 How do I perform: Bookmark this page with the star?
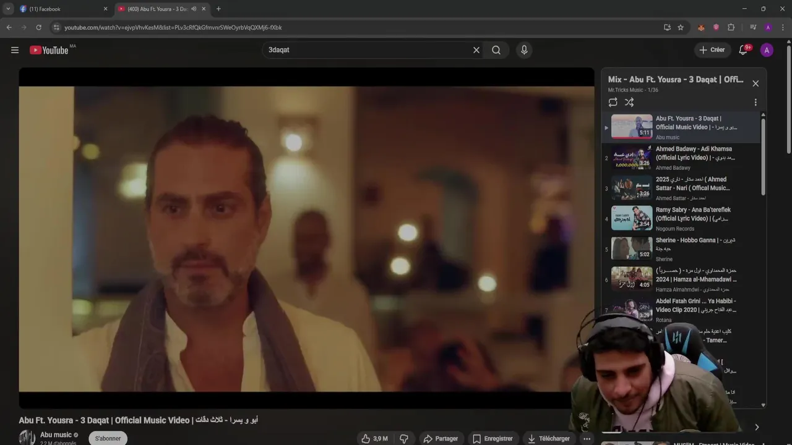681,27
